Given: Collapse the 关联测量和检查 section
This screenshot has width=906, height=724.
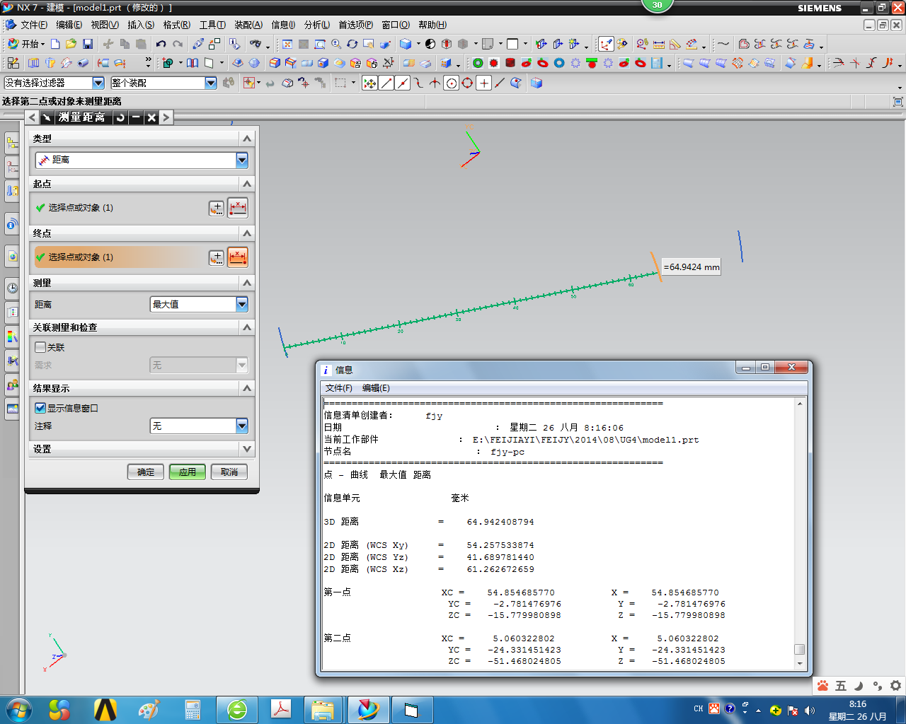Looking at the screenshot, I should [x=247, y=327].
